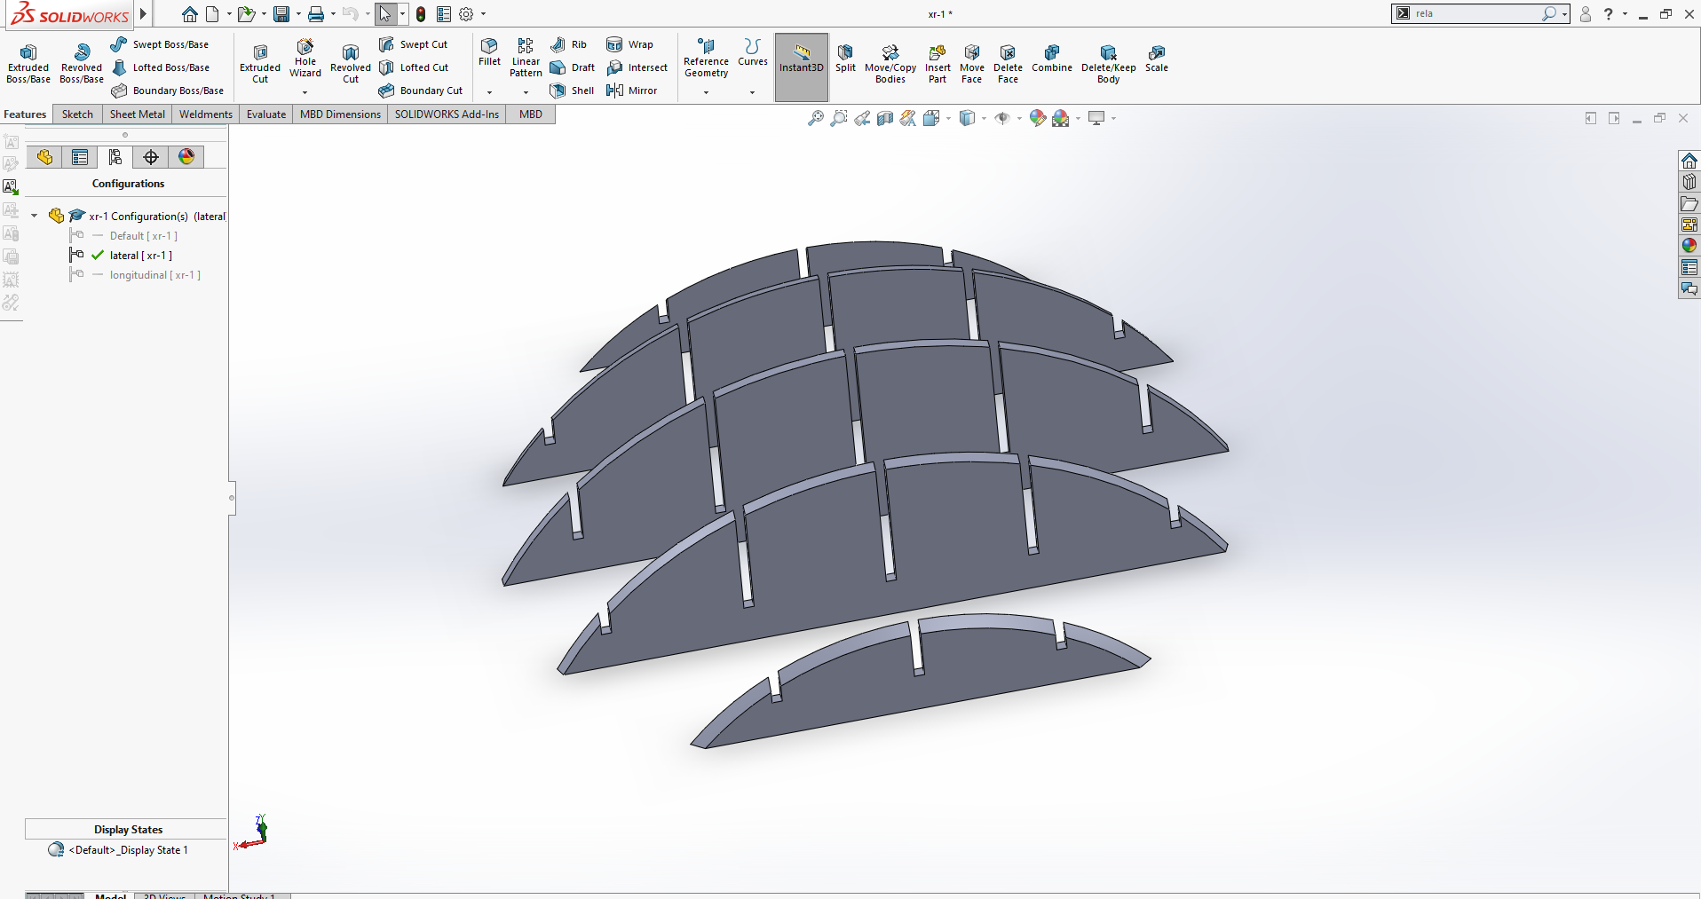Screen dimensions: 1701x899
Task: Switch to the Evaluate tab
Action: 266,114
